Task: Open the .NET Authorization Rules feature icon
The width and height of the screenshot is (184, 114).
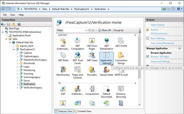Action: point(63,44)
